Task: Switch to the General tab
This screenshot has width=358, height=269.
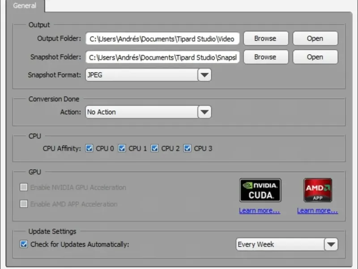Action: point(25,6)
